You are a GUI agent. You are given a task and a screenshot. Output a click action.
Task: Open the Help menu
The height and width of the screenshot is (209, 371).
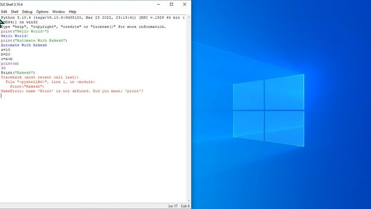[x=72, y=12]
